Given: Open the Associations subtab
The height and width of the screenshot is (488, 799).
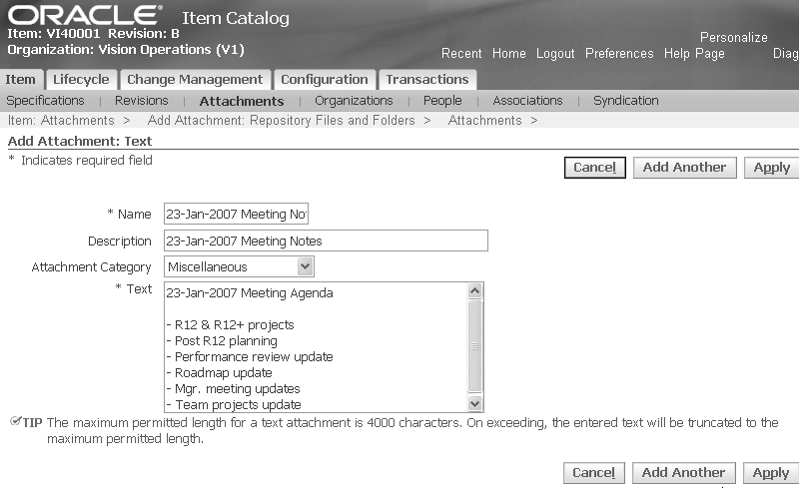Looking at the screenshot, I should [x=527, y=101].
